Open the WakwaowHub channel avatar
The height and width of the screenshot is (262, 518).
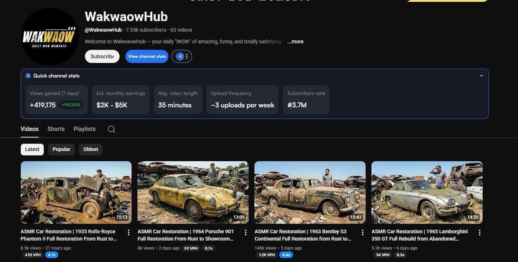50,37
